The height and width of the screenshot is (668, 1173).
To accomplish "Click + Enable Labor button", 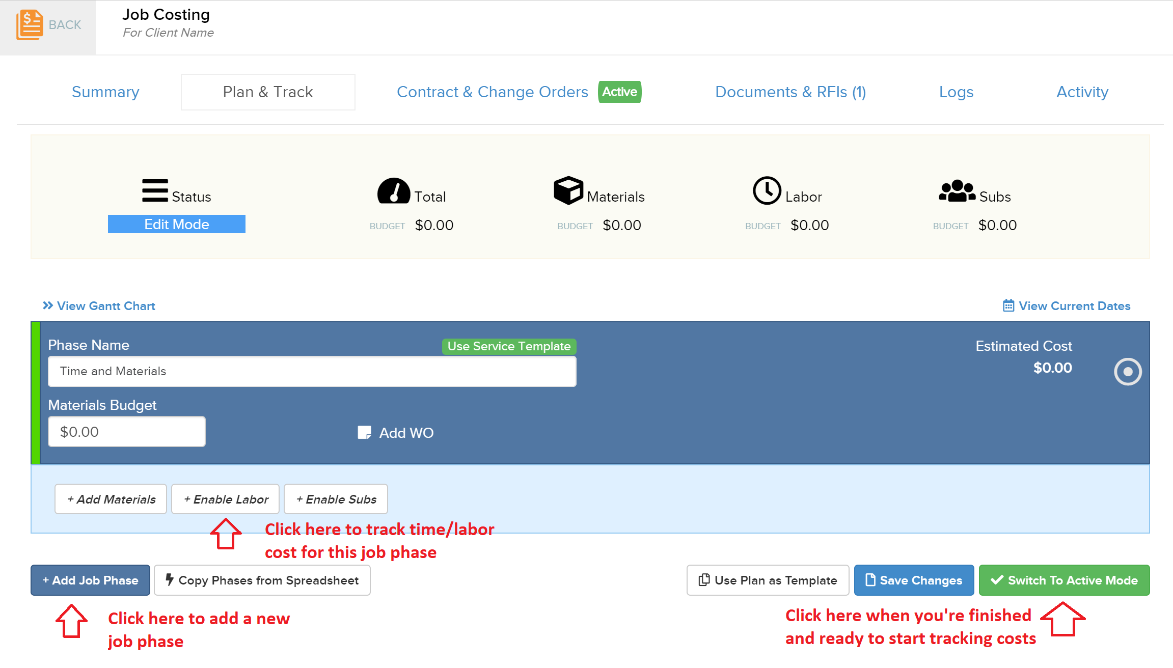I will (226, 499).
